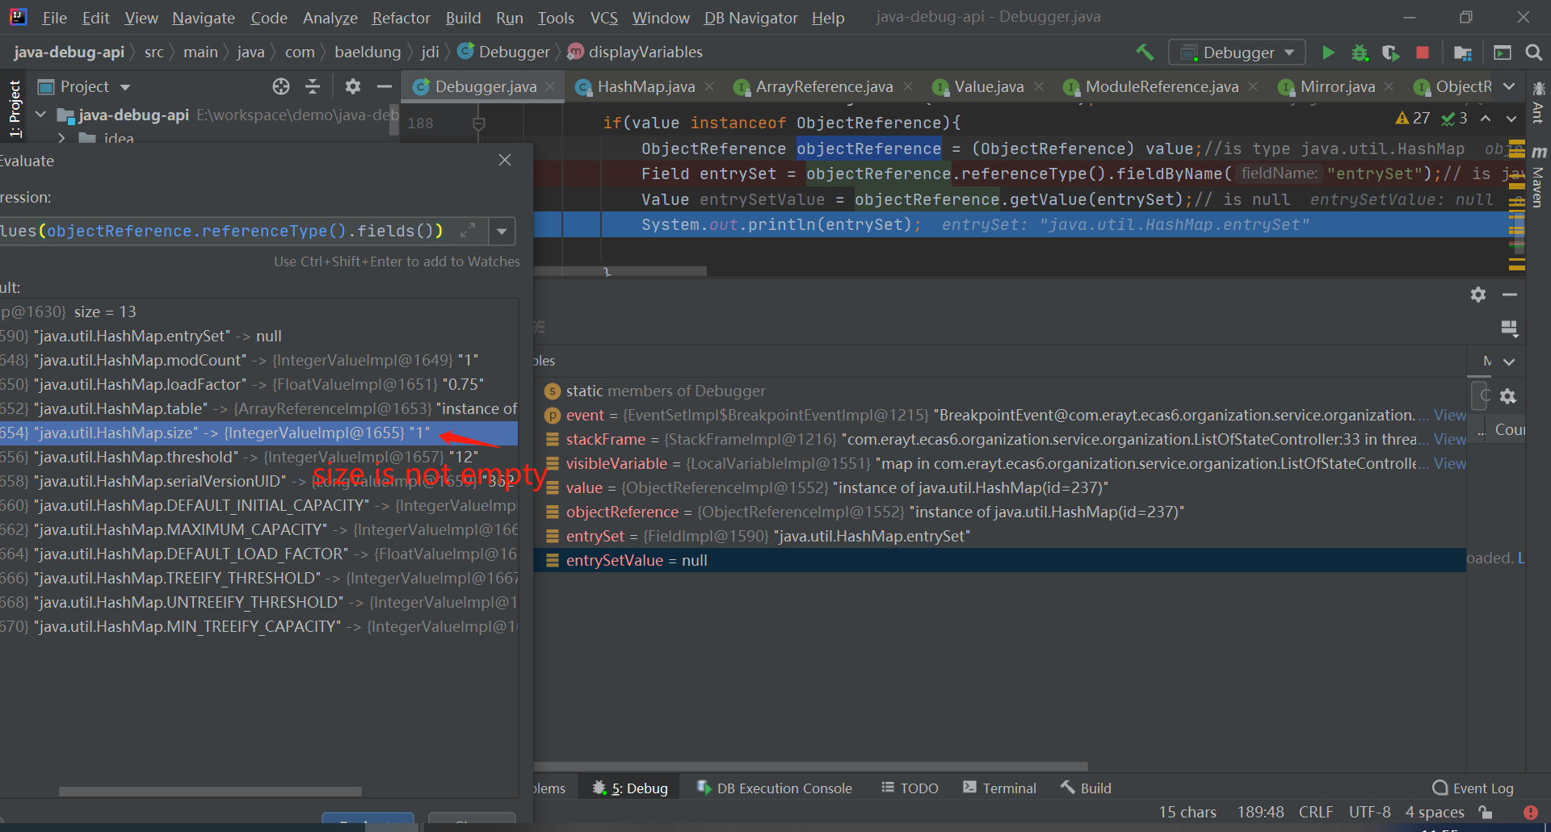
Task: Start debugging with the bug icon
Action: click(x=1360, y=52)
